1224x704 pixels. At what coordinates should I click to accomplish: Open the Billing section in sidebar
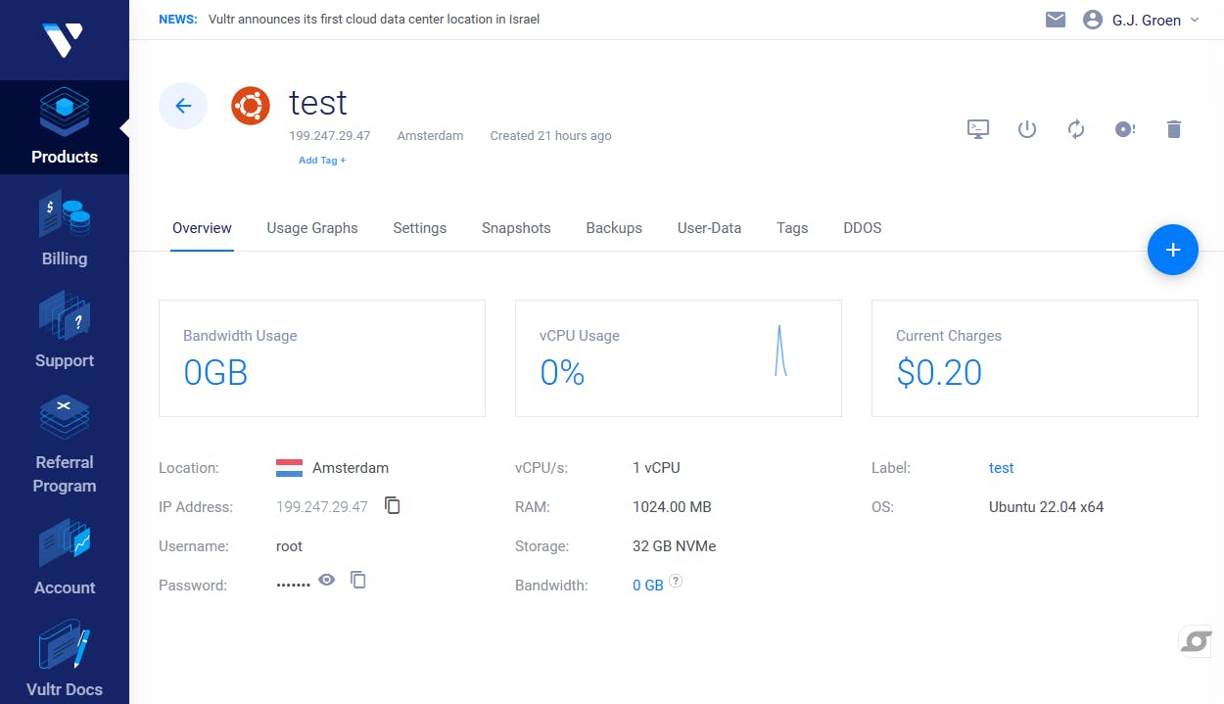65,229
